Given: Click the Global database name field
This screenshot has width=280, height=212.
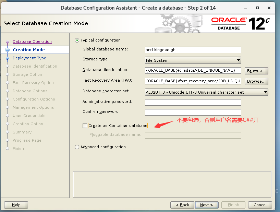Looking at the screenshot, I should click(x=193, y=50).
